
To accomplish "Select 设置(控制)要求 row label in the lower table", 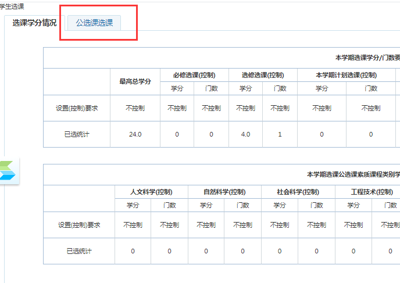I will [79, 225].
